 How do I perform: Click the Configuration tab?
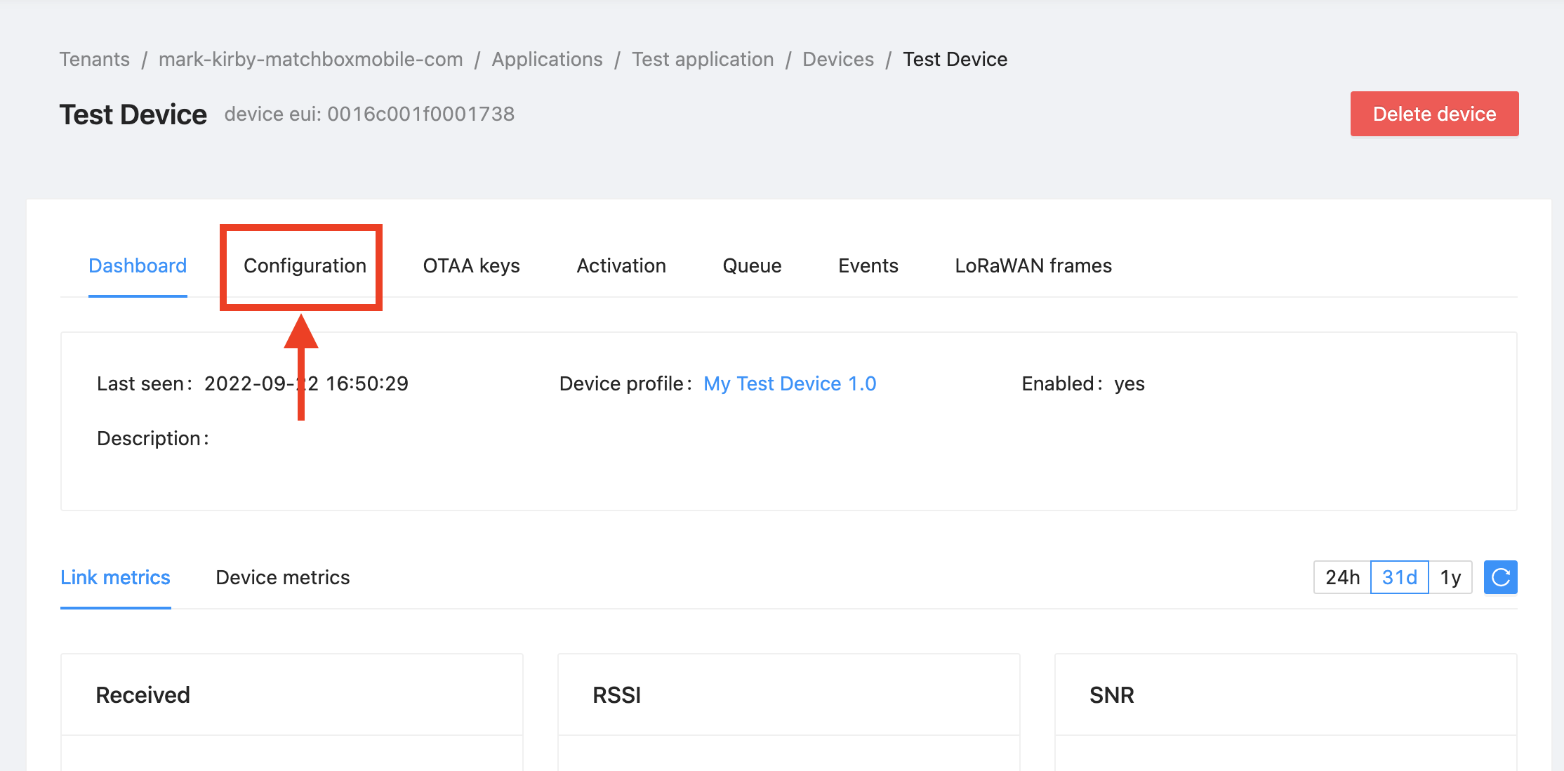(303, 265)
